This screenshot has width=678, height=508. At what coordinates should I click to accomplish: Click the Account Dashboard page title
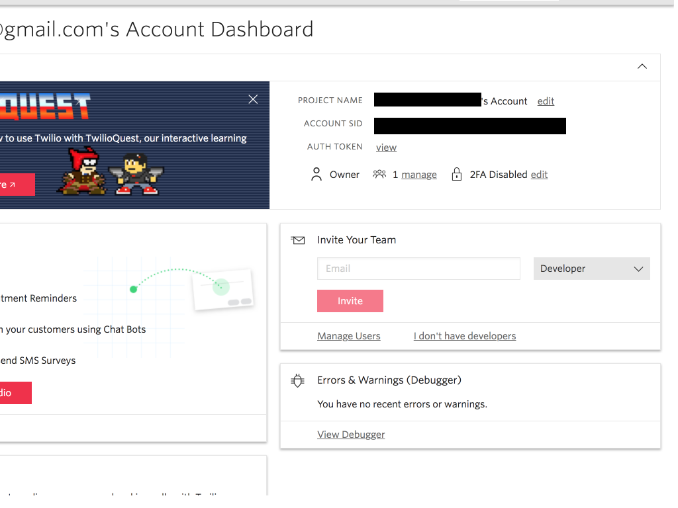156,30
